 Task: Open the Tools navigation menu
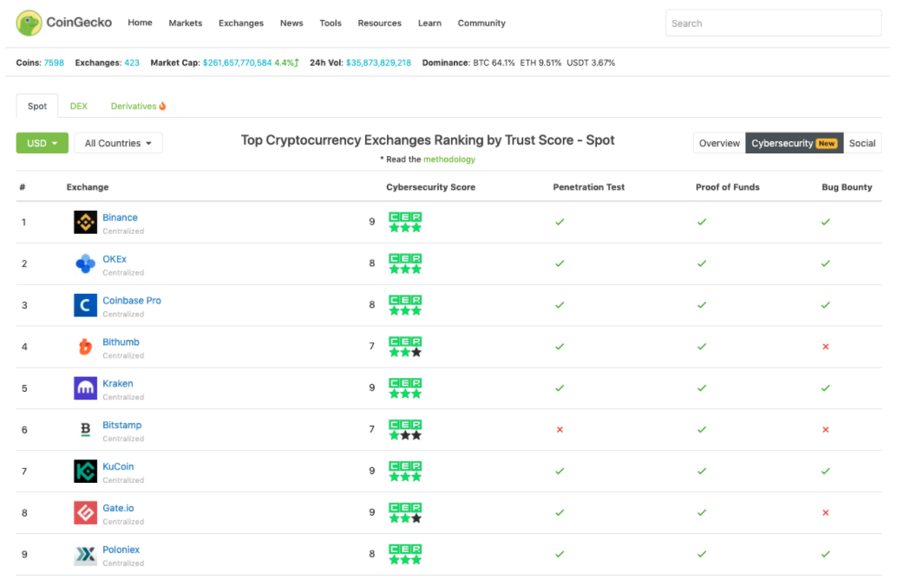point(330,23)
